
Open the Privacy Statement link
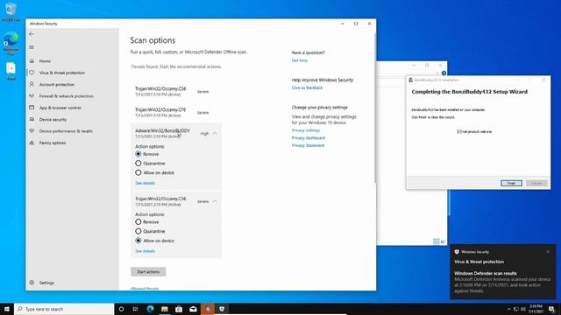tap(308, 145)
